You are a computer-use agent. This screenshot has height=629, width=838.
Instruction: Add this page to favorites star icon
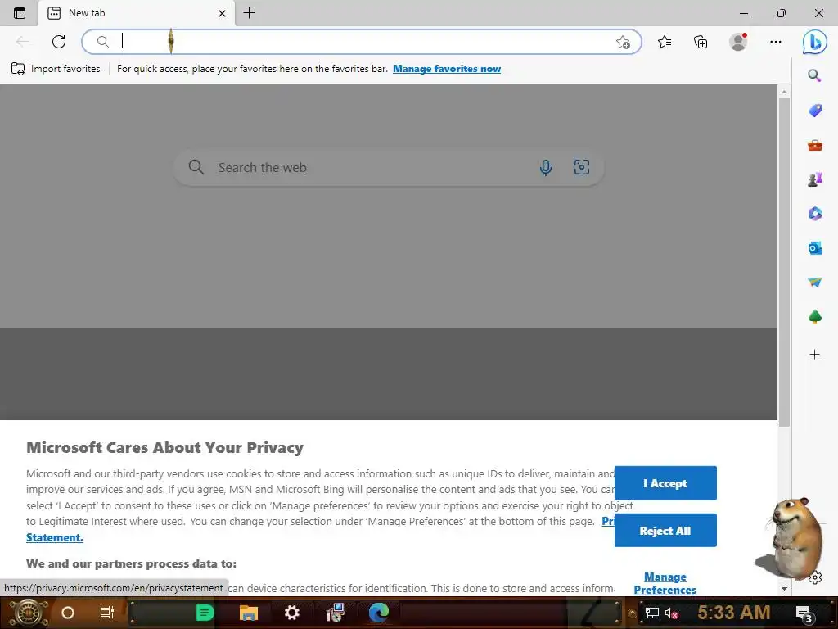pos(623,43)
